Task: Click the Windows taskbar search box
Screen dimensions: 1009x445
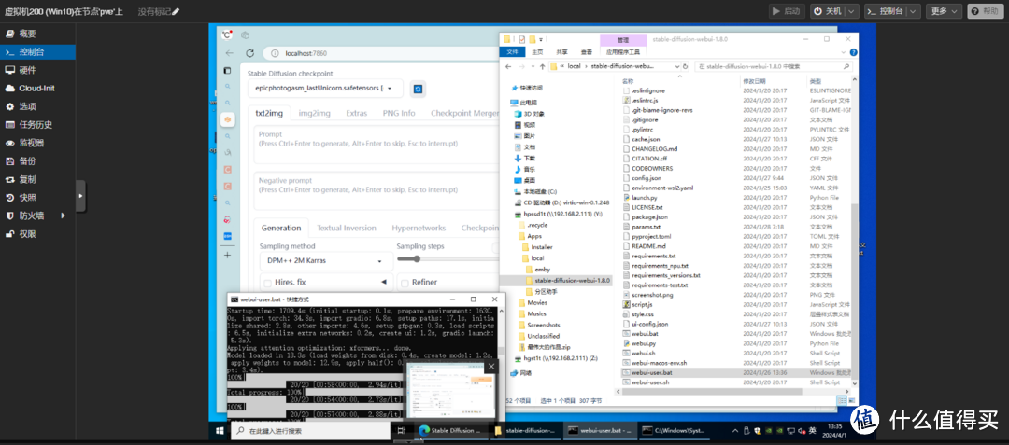Action: tap(311, 431)
